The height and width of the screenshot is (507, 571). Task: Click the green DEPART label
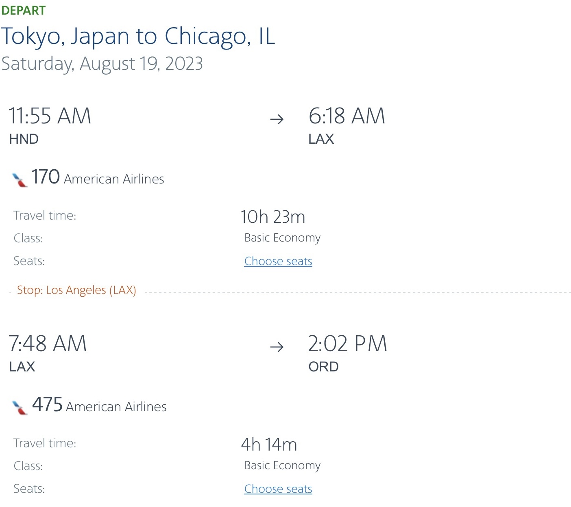pos(24,11)
